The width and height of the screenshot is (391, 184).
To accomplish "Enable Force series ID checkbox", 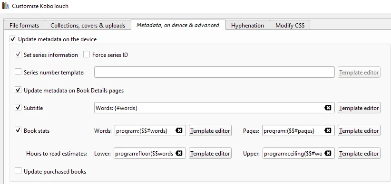I will click(x=87, y=55).
